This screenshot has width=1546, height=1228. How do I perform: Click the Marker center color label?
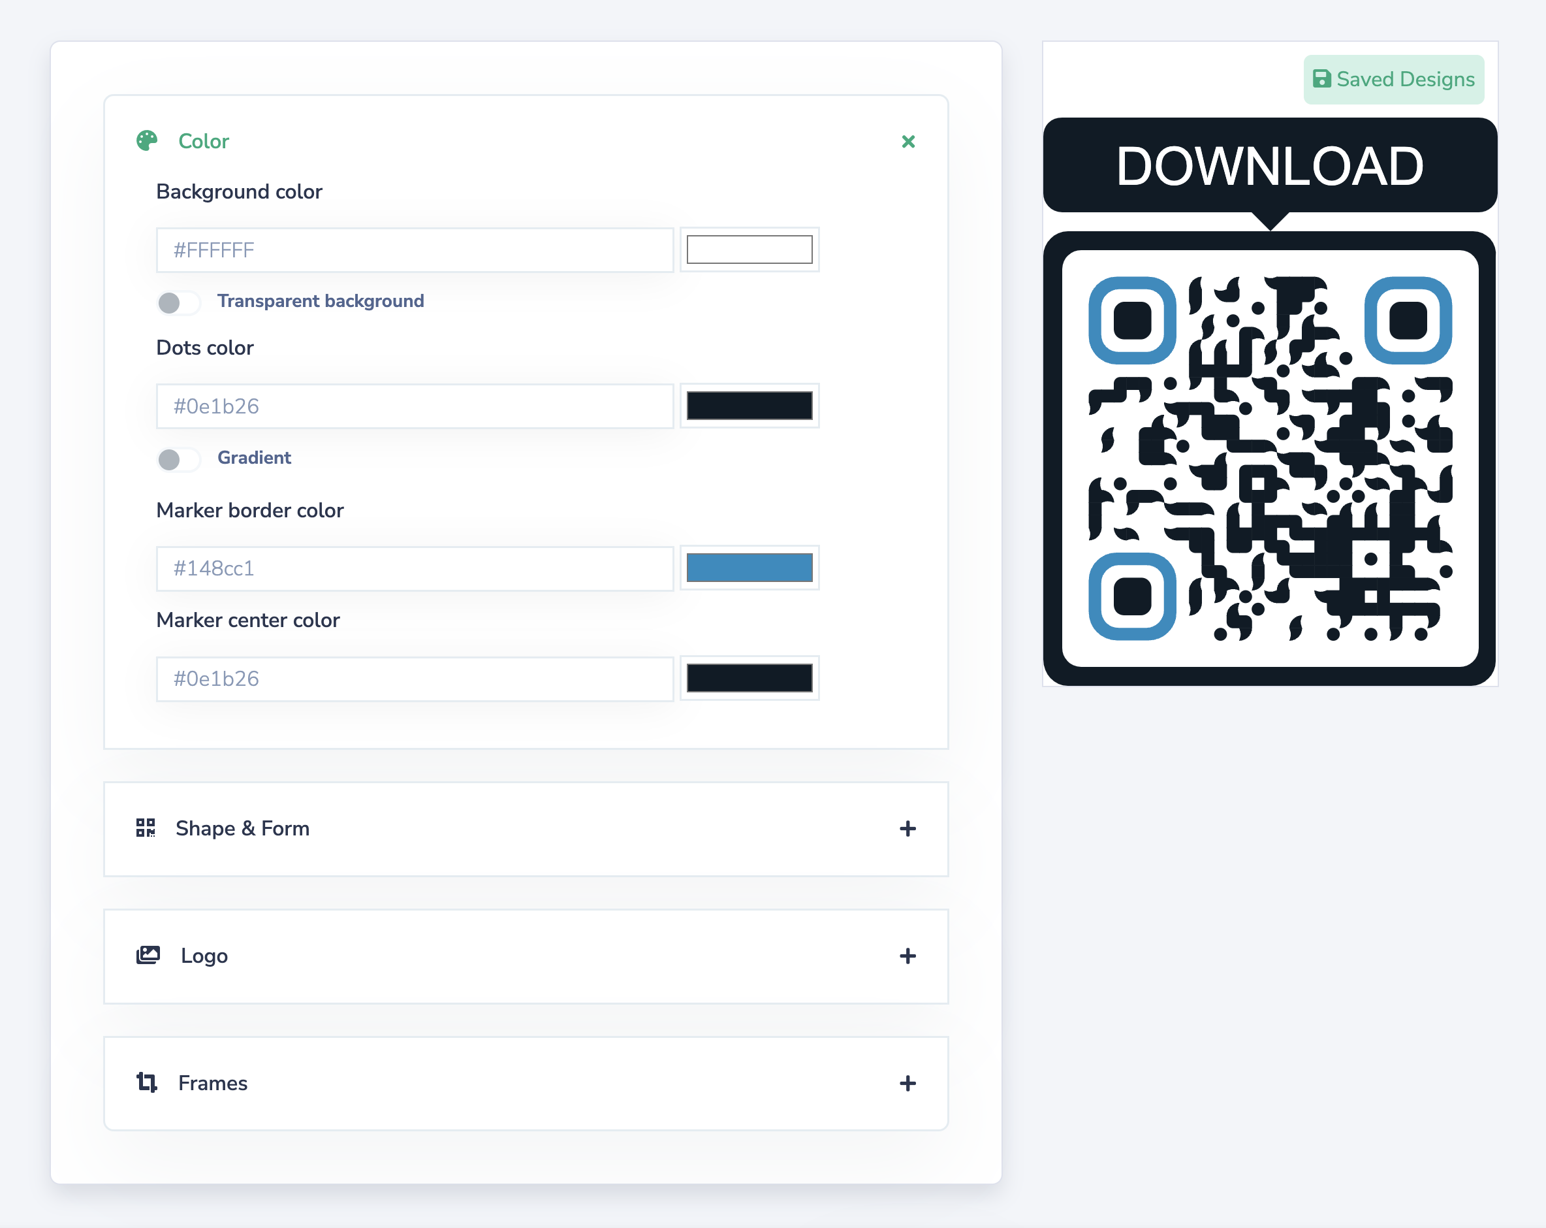click(247, 621)
